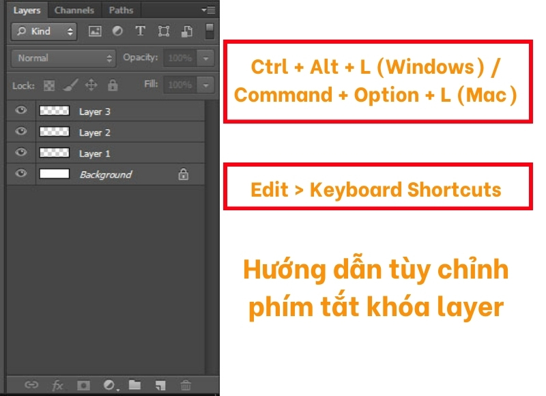
Task: Lock transparent pixels icon
Action: (x=49, y=85)
